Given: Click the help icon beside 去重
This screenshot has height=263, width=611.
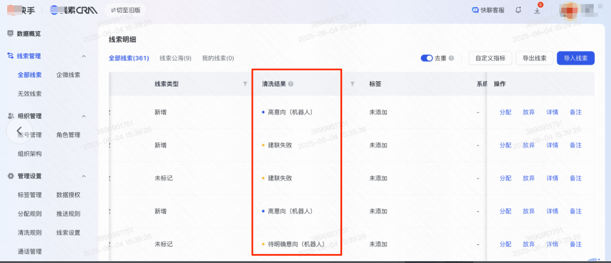Looking at the screenshot, I should pyautogui.click(x=451, y=59).
